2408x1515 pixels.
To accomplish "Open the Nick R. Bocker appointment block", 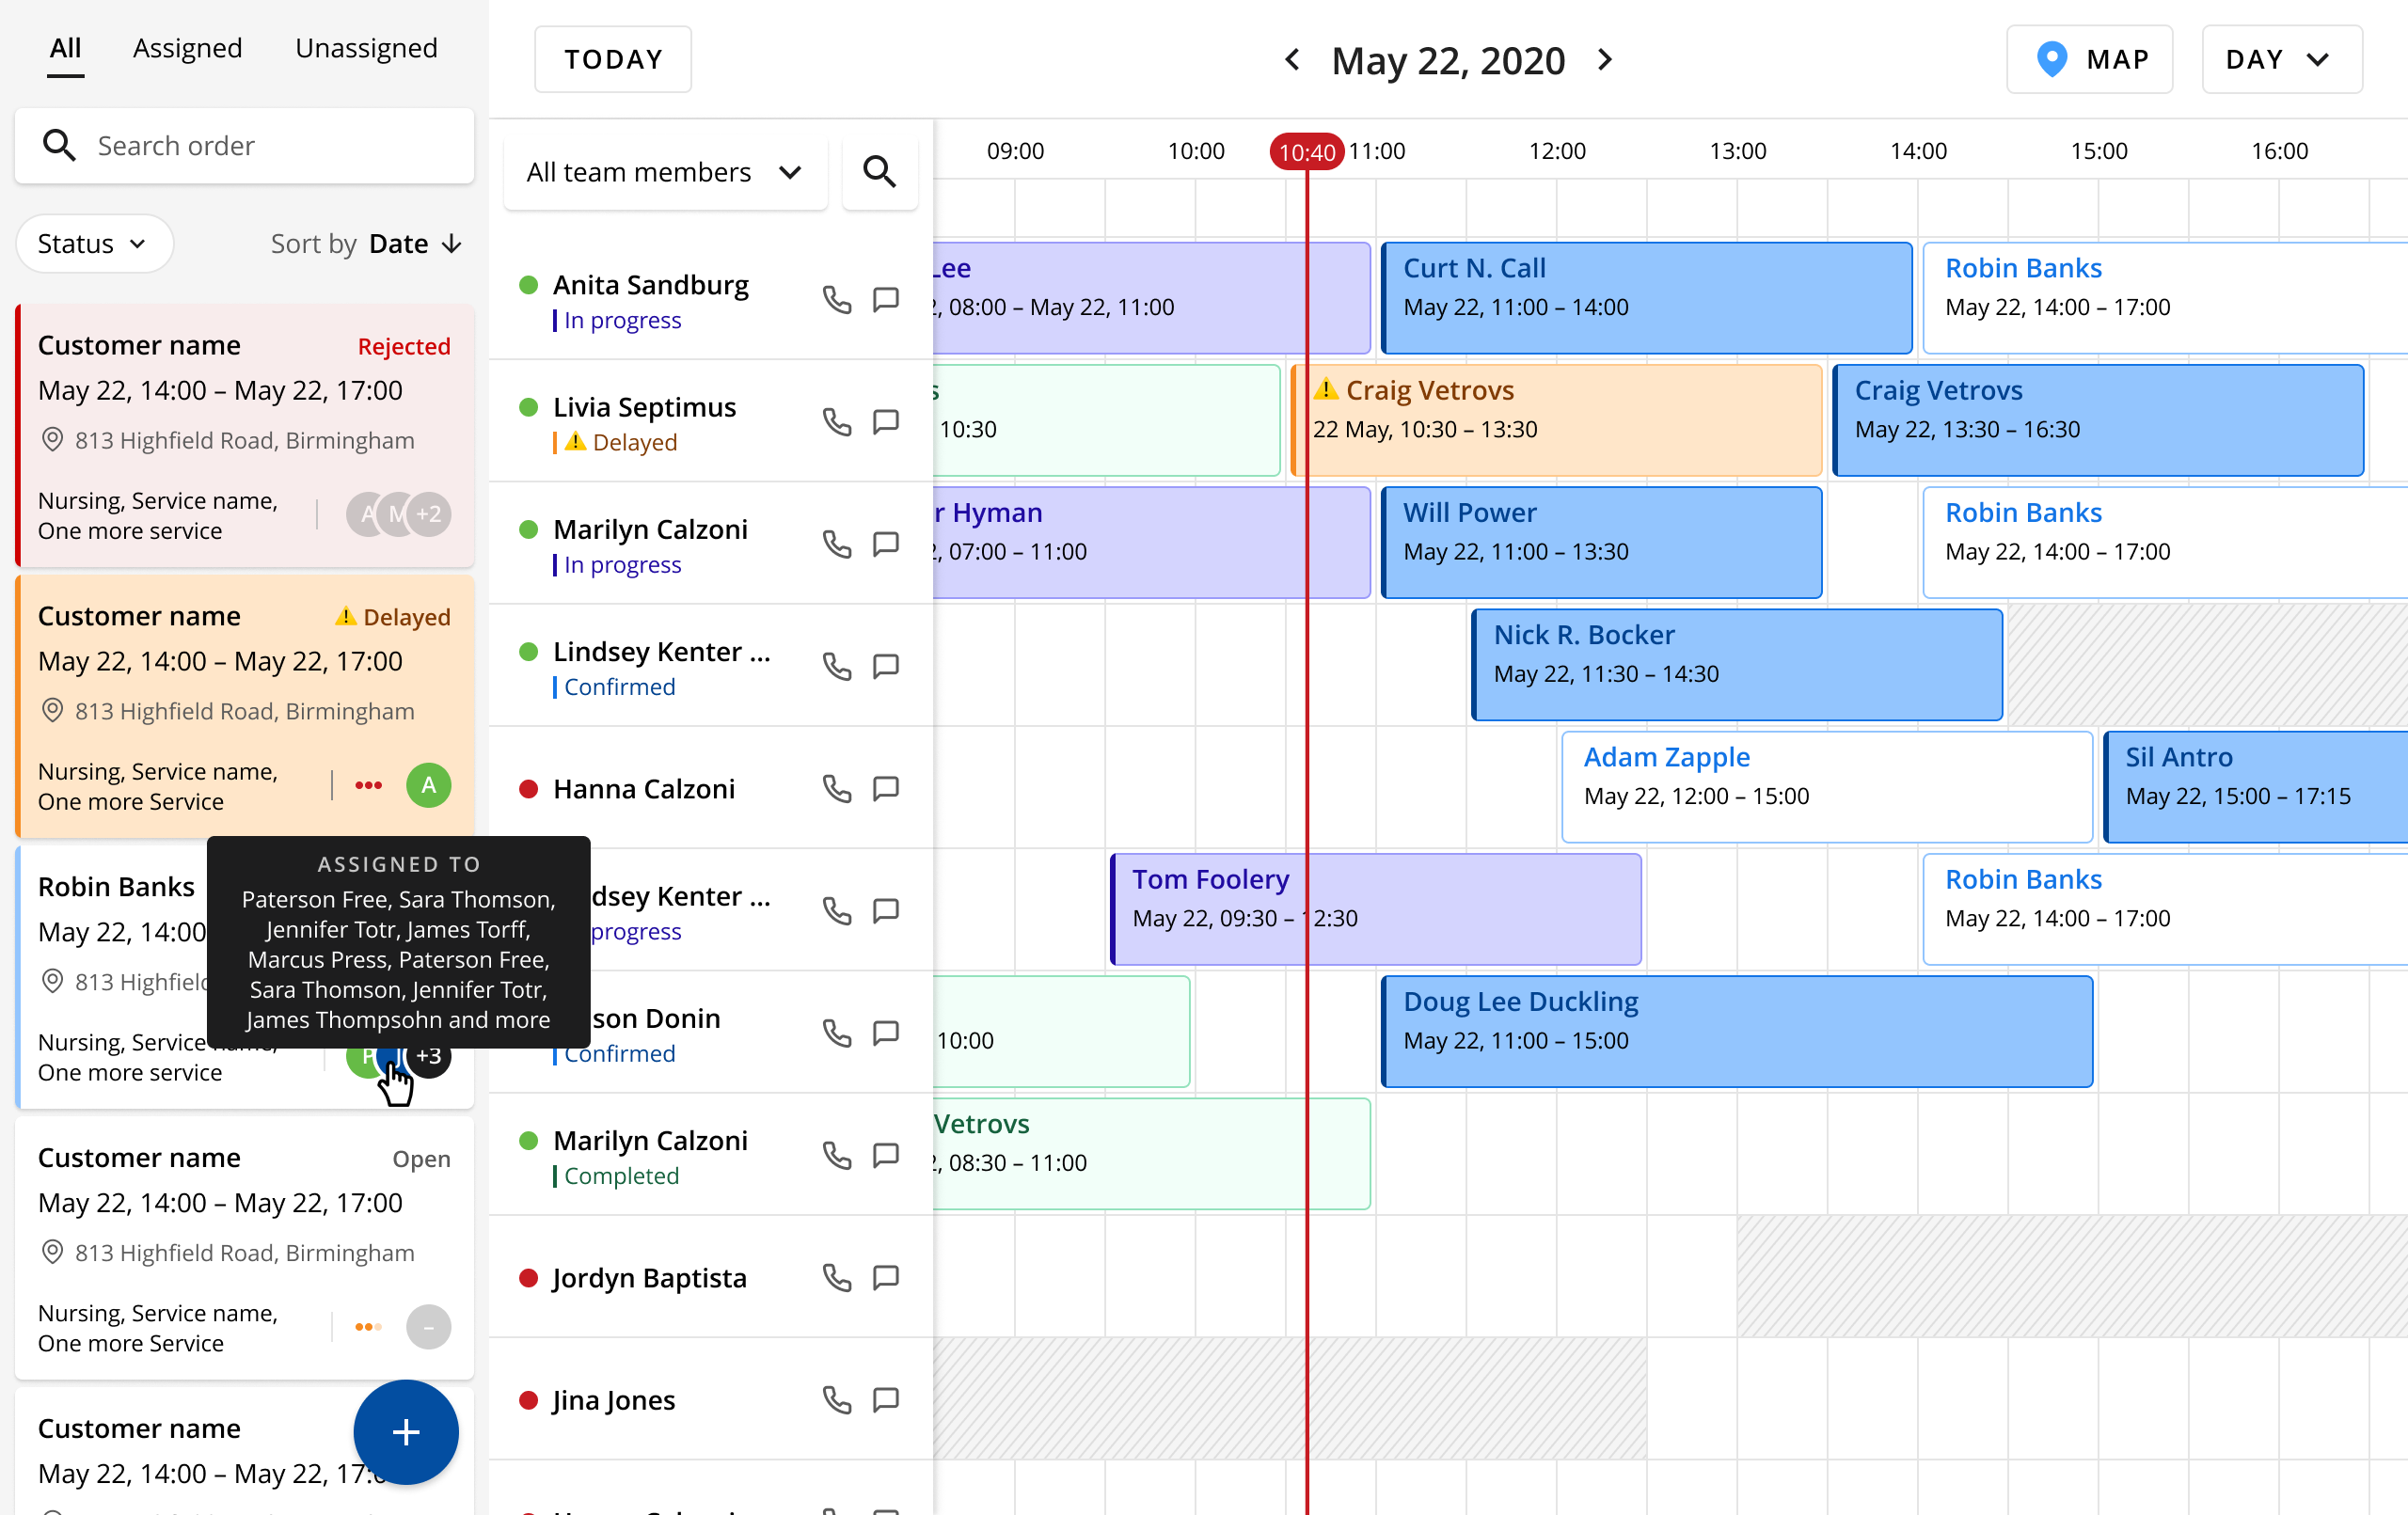I will click(x=1737, y=665).
